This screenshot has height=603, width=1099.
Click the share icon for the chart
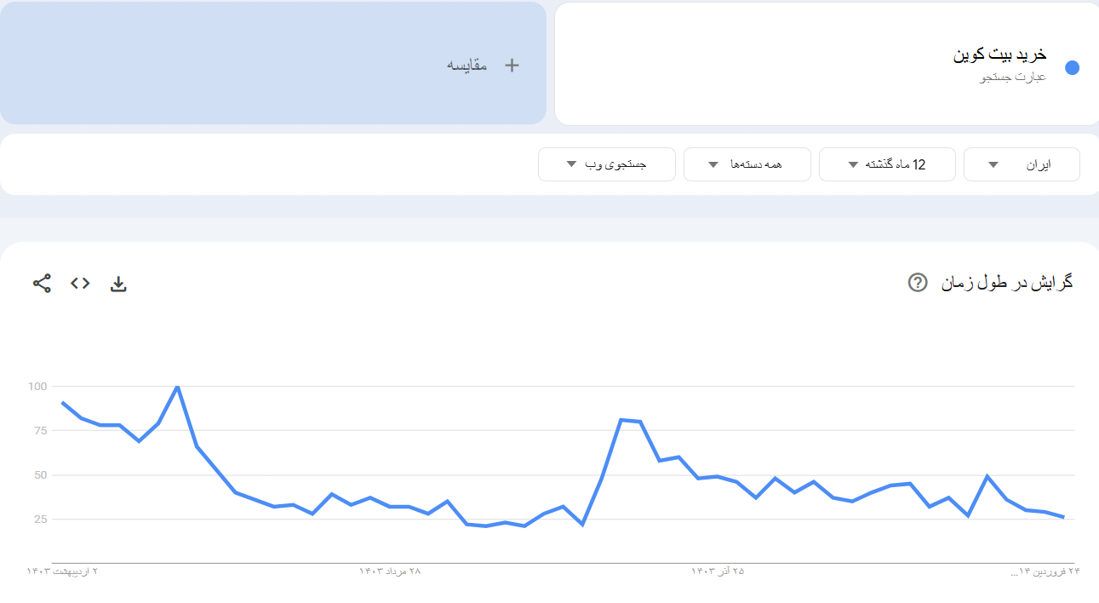[40, 283]
